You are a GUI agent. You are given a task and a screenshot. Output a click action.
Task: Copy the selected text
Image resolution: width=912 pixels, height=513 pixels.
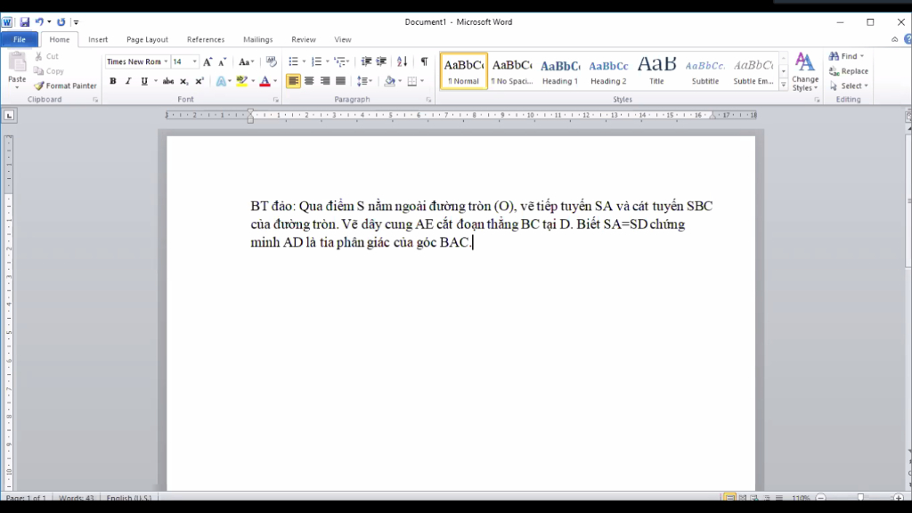click(x=49, y=71)
